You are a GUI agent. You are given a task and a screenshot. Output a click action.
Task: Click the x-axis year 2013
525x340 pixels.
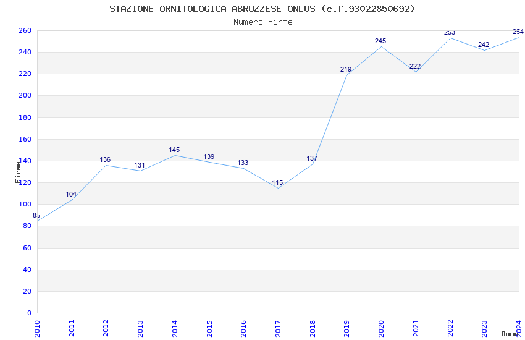point(140,329)
